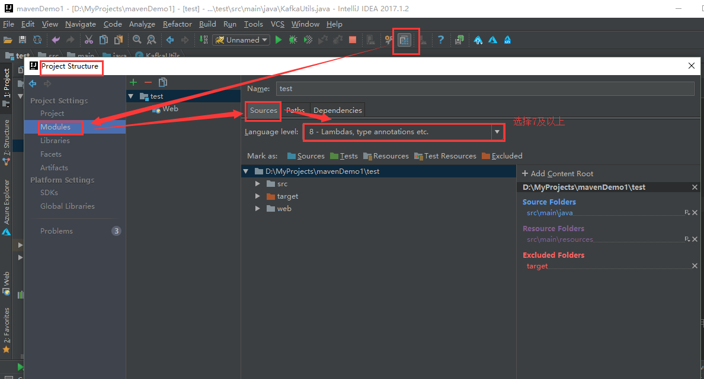704x379 pixels.
Task: Open the Unnamed run configuration dropdown
Action: (241, 40)
